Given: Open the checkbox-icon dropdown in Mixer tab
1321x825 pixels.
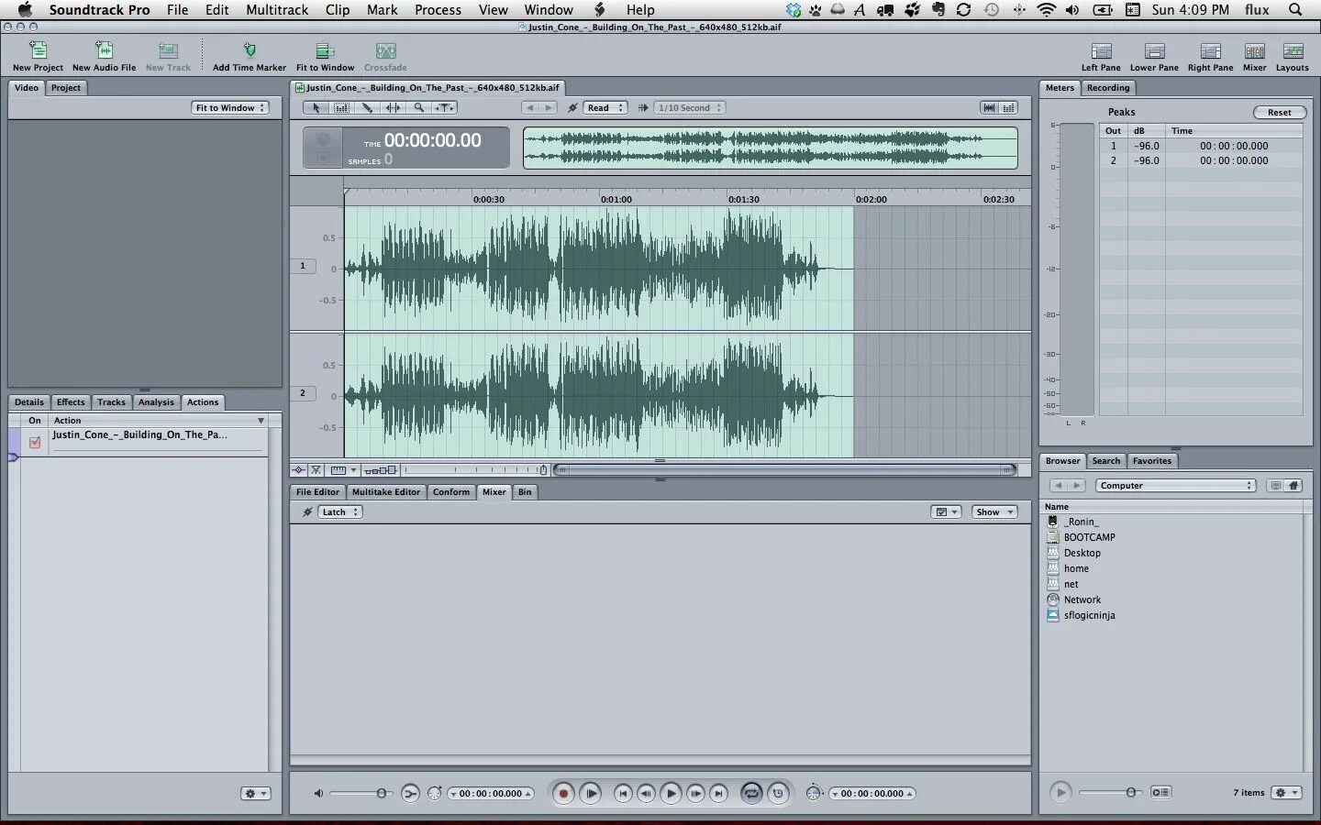Looking at the screenshot, I should 946,512.
